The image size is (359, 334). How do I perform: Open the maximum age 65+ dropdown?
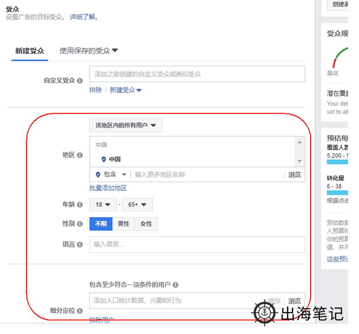coord(137,205)
